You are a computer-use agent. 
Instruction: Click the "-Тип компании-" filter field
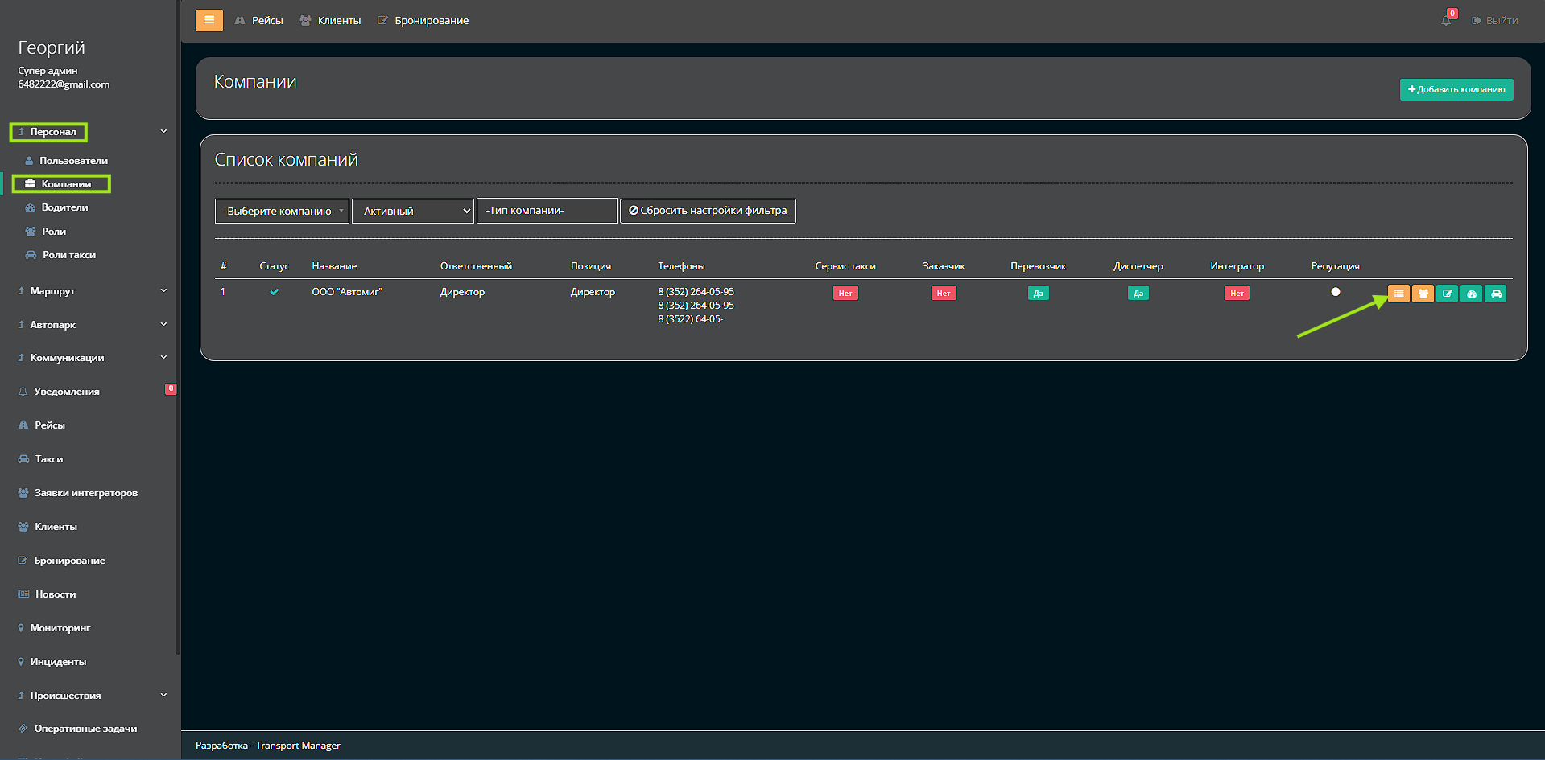pos(547,211)
